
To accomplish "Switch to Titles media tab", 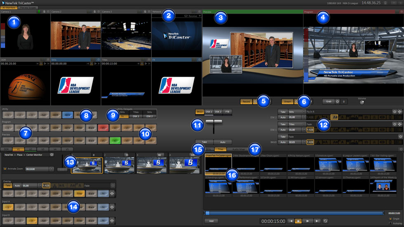I will coord(220,149).
